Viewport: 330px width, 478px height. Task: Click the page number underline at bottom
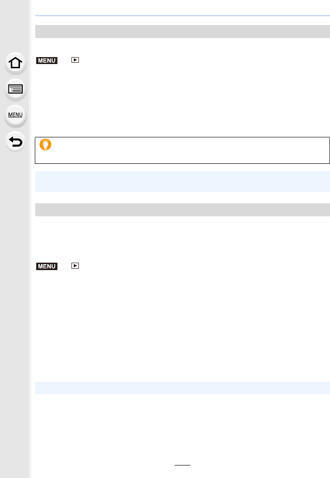tap(182, 465)
